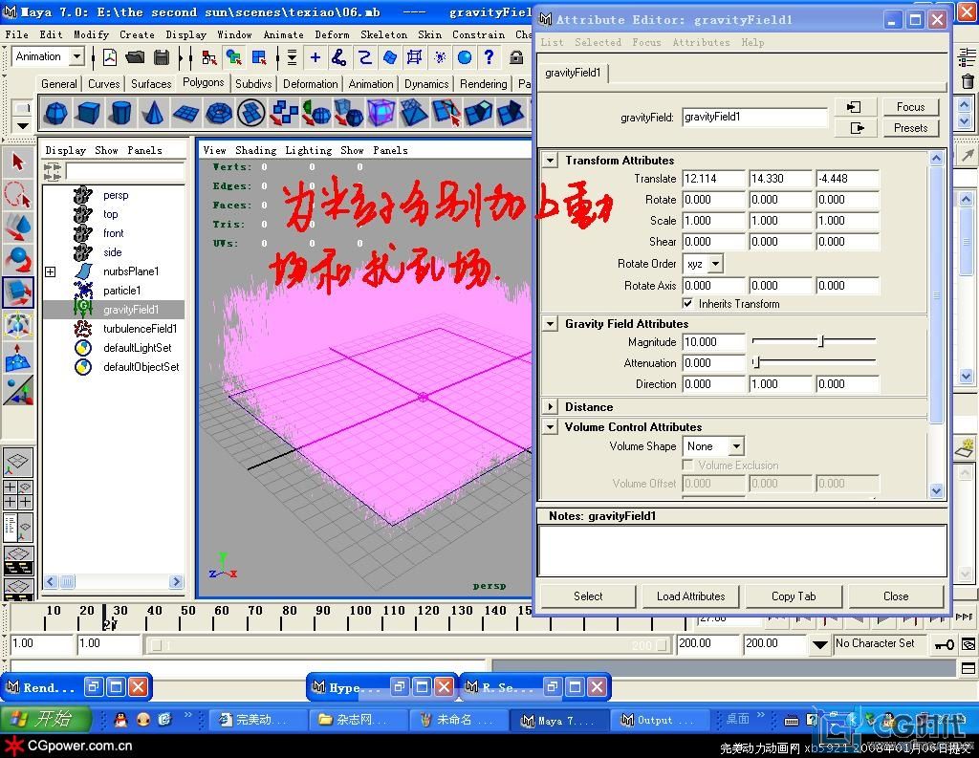Click the time range slider bar
The image size is (979, 758).
[x=409, y=644]
